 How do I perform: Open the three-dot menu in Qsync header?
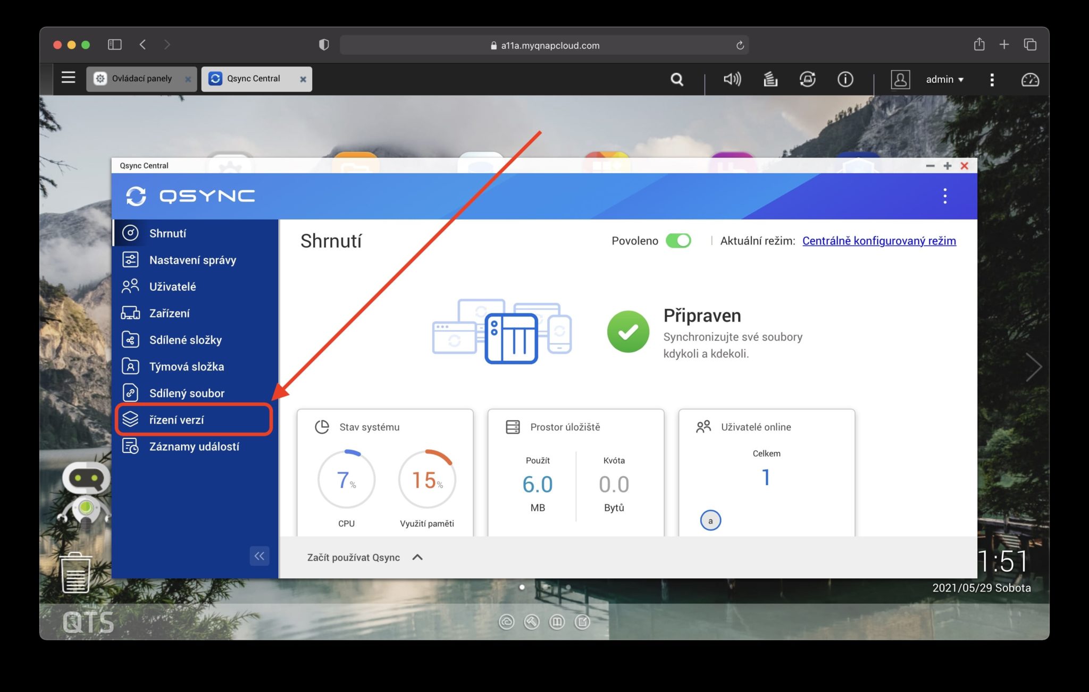pos(945,196)
